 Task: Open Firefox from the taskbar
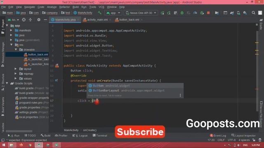point(21,145)
